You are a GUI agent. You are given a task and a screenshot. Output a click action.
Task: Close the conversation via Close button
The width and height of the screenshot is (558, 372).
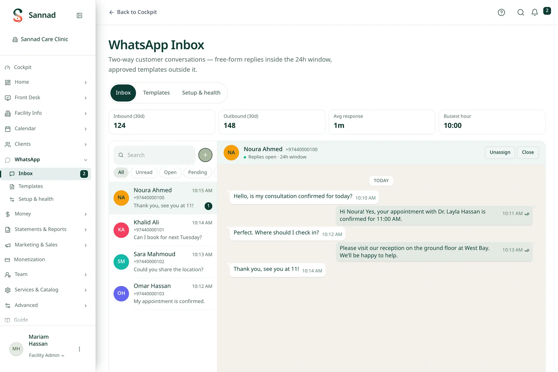pyautogui.click(x=528, y=152)
